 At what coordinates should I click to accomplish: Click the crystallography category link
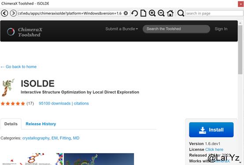pos(36,138)
